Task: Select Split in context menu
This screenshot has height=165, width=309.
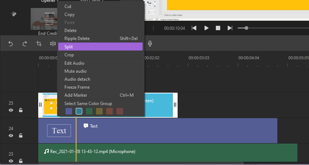Action: pos(100,47)
